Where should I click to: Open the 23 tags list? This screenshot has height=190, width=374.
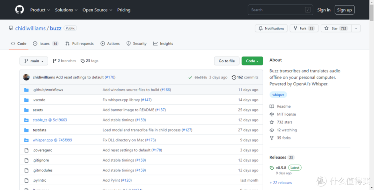click(89, 61)
